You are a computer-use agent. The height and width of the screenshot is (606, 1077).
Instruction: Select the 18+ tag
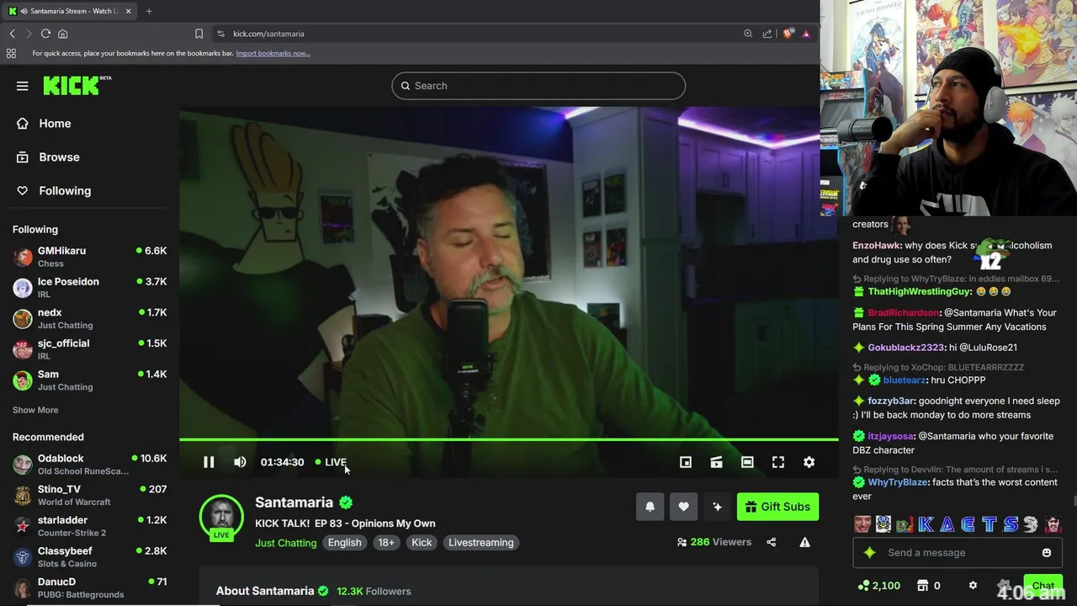(x=386, y=543)
